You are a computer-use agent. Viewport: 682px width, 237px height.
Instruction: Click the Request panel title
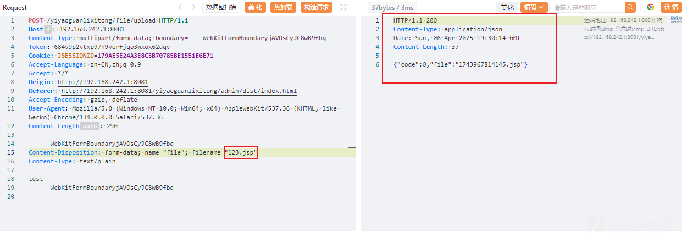(15, 7)
